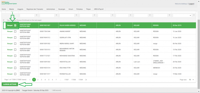200x93 pixels.
Task: Open the Perkakas menu
Action: 79,9
